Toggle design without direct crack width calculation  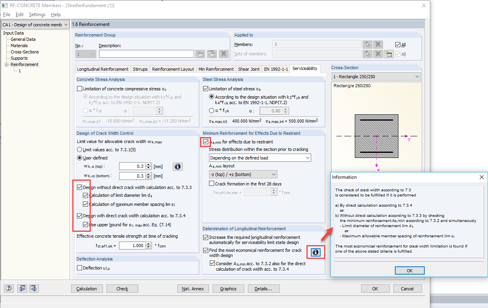pos(80,187)
